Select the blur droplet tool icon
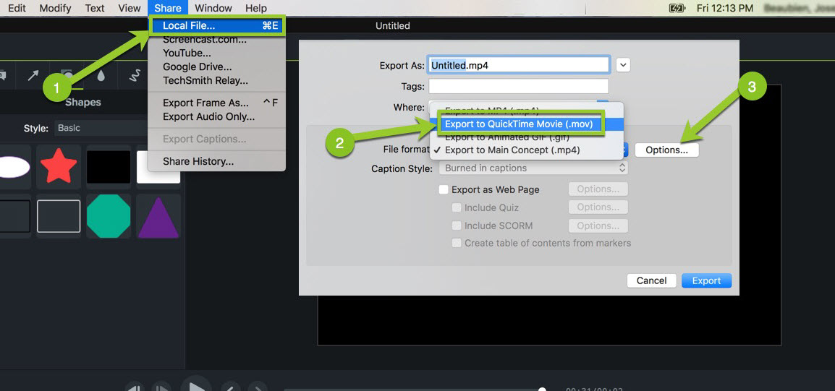The image size is (835, 391). [101, 76]
